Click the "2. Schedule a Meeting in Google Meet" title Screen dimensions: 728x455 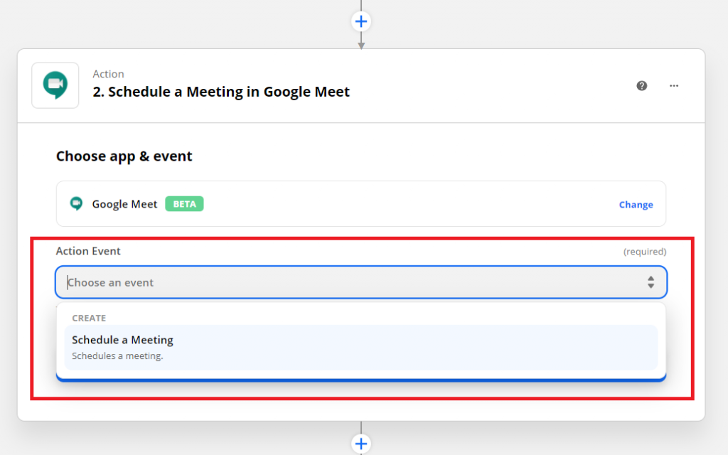(222, 92)
